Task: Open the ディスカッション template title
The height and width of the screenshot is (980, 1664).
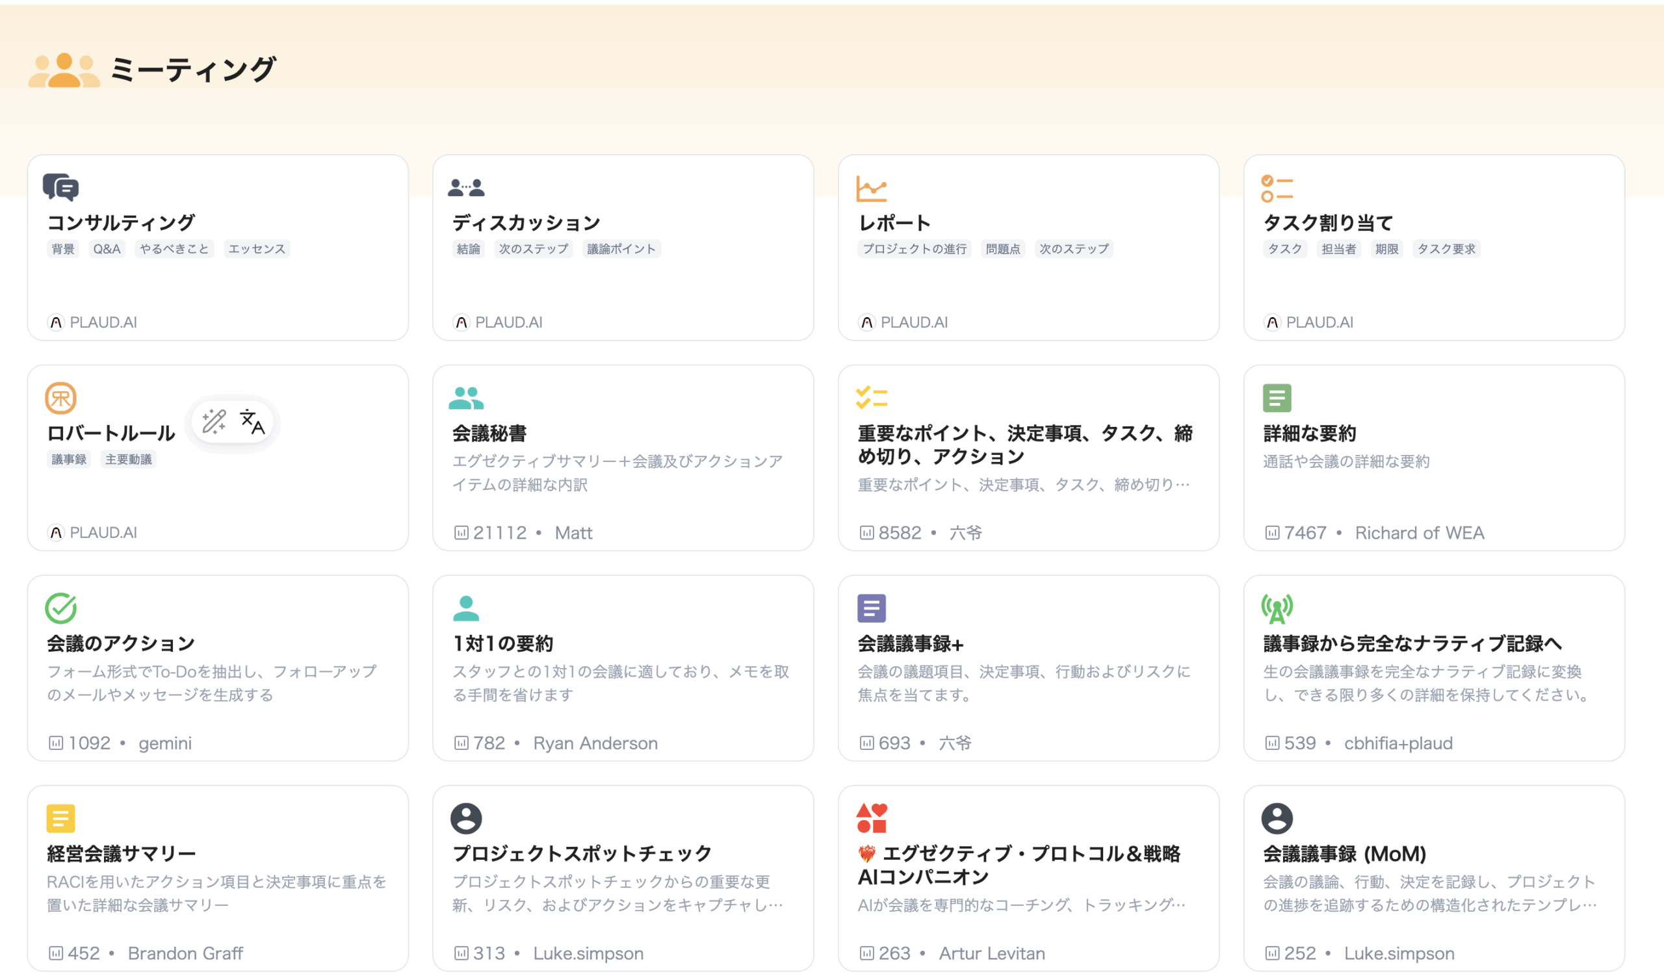Action: point(526,222)
